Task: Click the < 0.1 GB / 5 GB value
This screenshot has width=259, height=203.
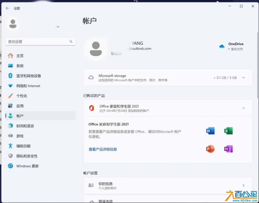Action: [x=225, y=78]
